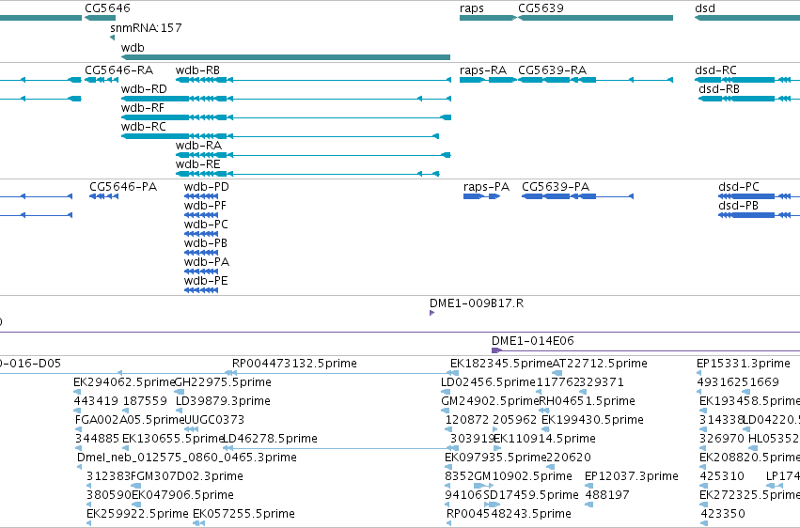Click the dsd-PC protein label
Image resolution: width=800 pixels, height=528 pixels.
click(x=739, y=187)
